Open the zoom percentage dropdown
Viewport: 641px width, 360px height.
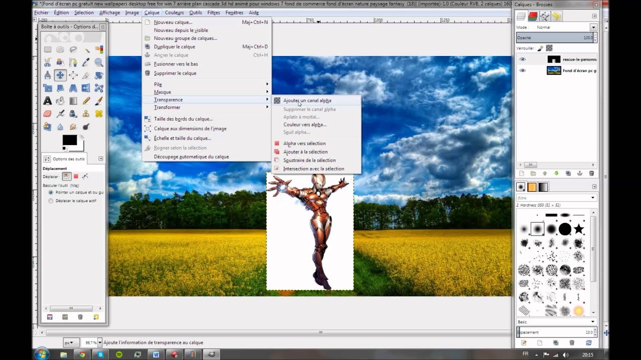[x=100, y=342]
